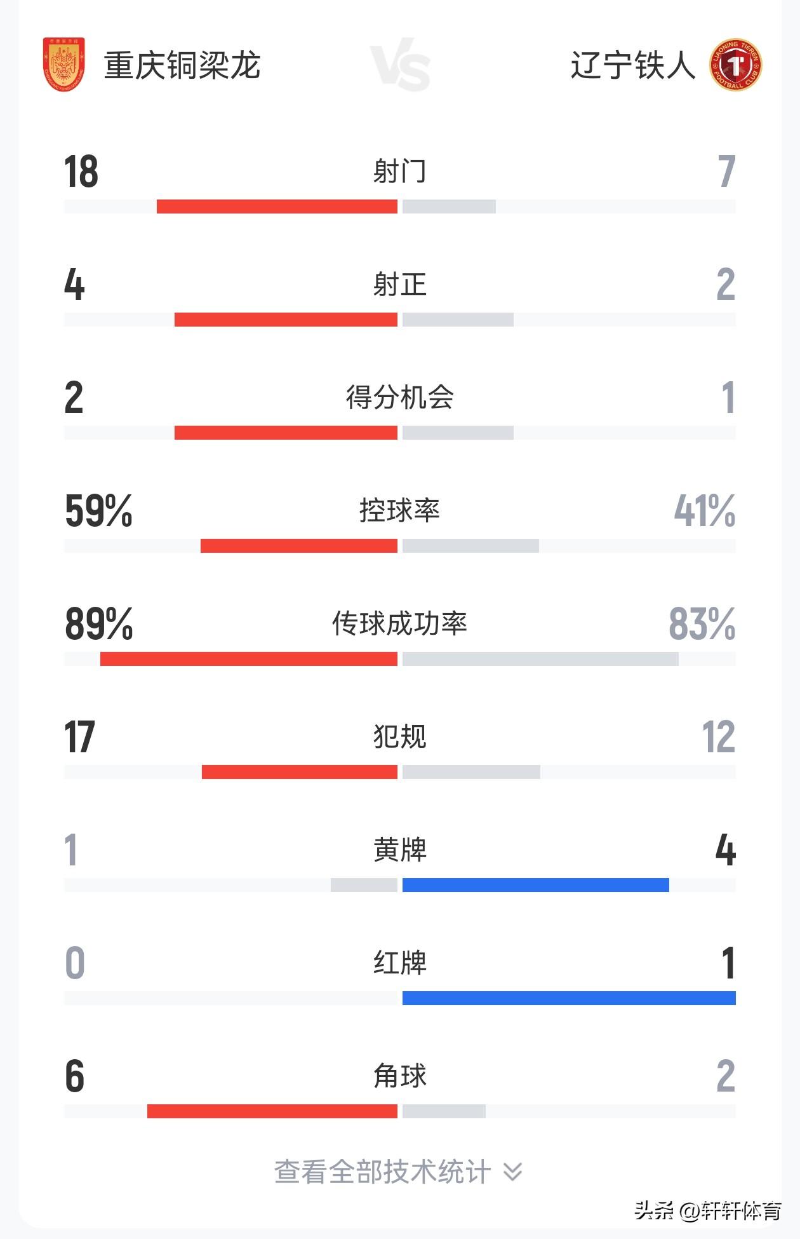The width and height of the screenshot is (800, 1239).
Task: Tap the 59% possession value
Action: click(99, 511)
